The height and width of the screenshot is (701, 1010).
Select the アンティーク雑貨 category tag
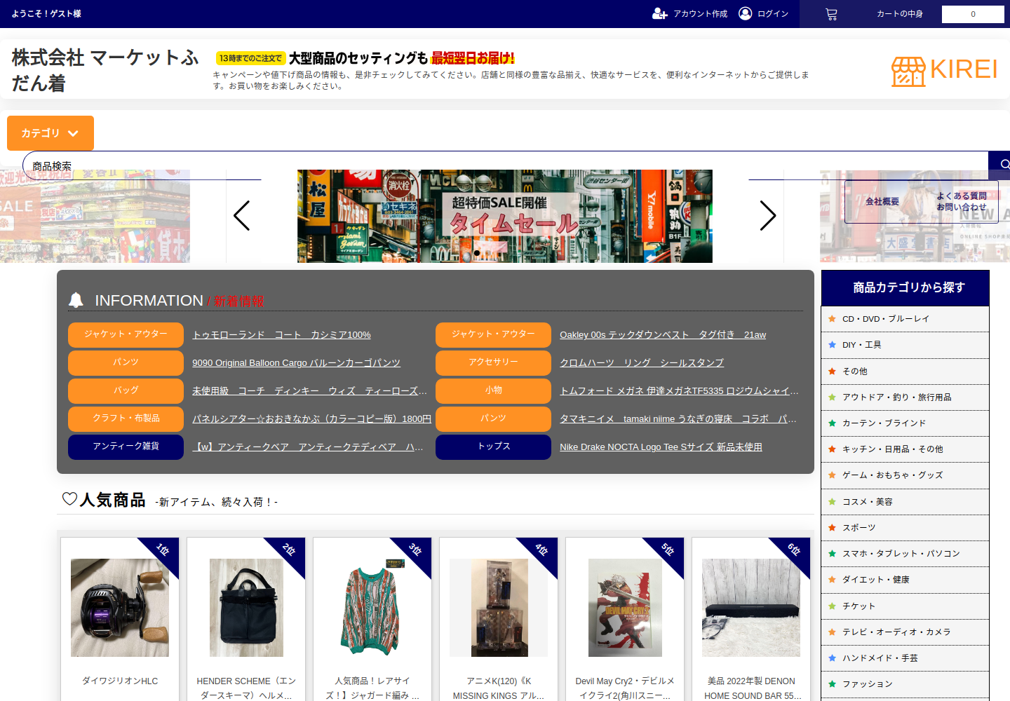pyautogui.click(x=126, y=447)
